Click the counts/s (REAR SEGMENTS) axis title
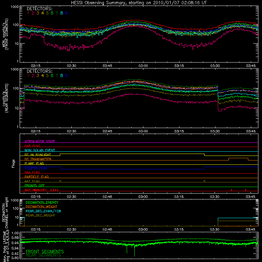Screen dimensions: 262x262 coord(5,99)
